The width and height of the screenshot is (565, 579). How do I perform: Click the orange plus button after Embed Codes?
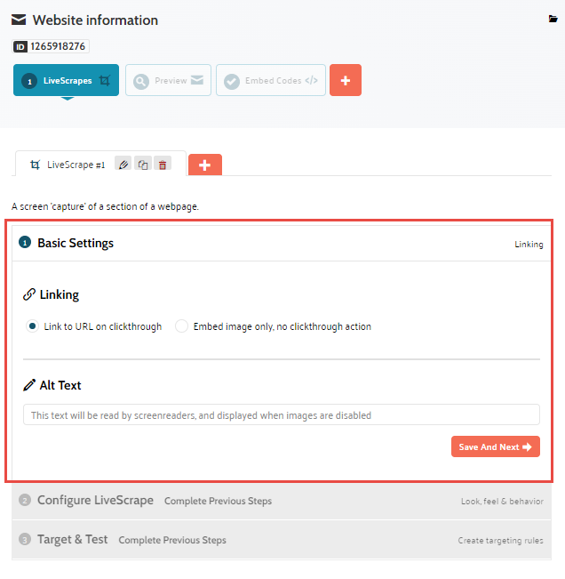click(x=345, y=80)
